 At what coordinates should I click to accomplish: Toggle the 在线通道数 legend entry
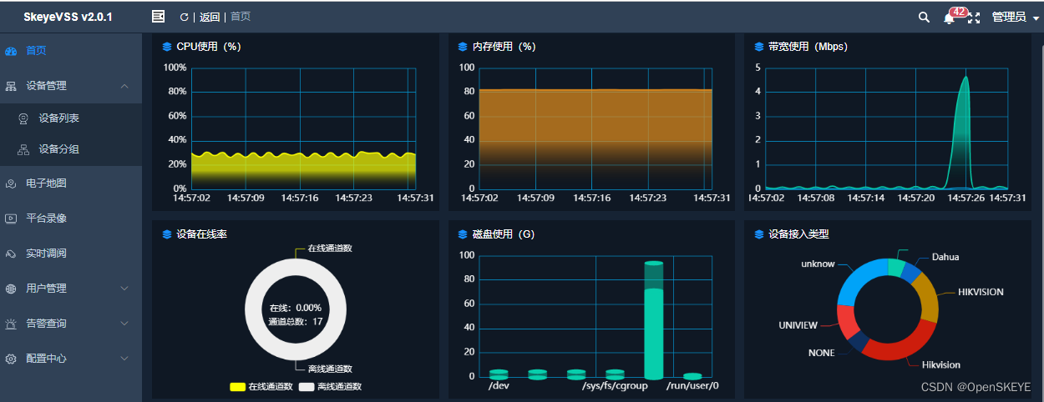click(261, 387)
